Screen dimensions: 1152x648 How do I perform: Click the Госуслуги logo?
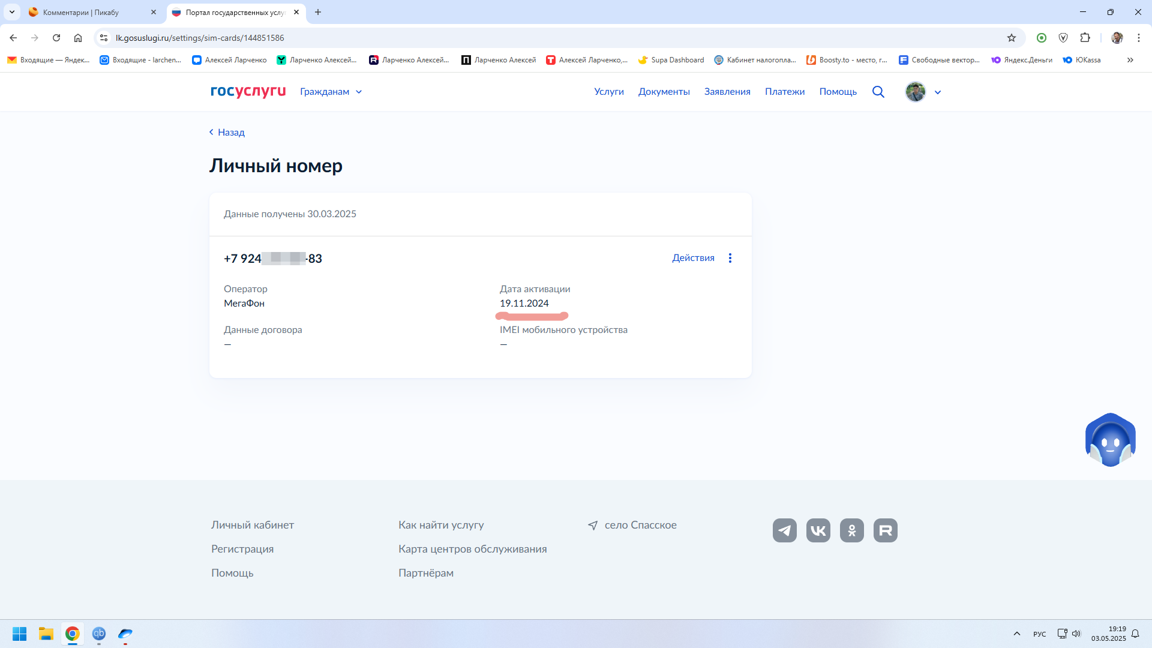pos(248,91)
